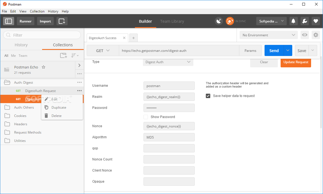Click the Postman logo in title bar
The height and width of the screenshot is (194, 323).
tap(4, 4)
